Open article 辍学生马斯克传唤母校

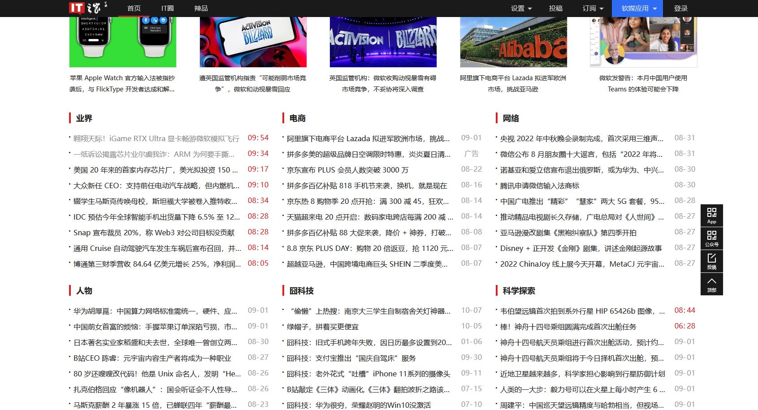click(x=156, y=201)
